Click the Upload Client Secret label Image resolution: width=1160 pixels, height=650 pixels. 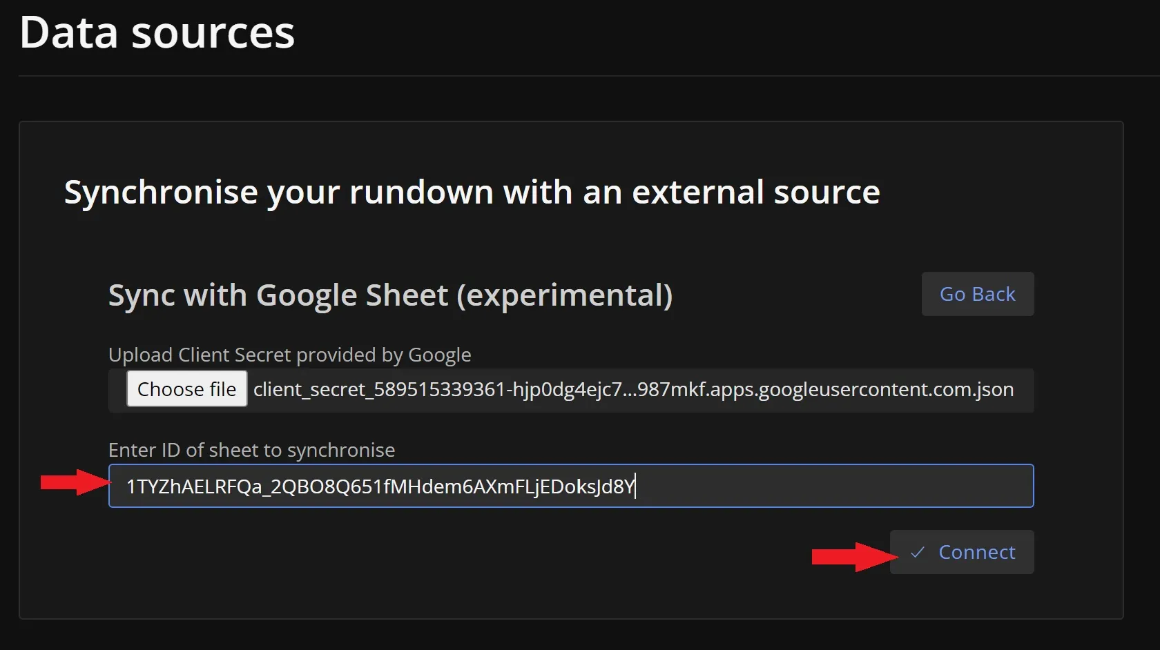tap(289, 355)
